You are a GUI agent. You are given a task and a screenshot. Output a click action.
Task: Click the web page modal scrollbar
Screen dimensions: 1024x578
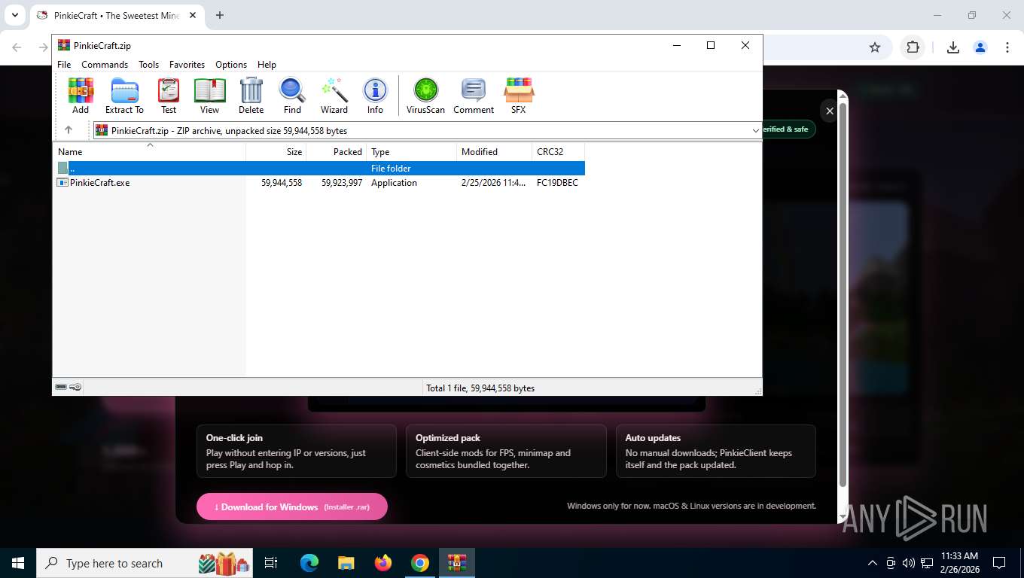point(843,294)
